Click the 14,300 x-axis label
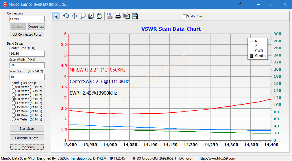 [x=230, y=145]
